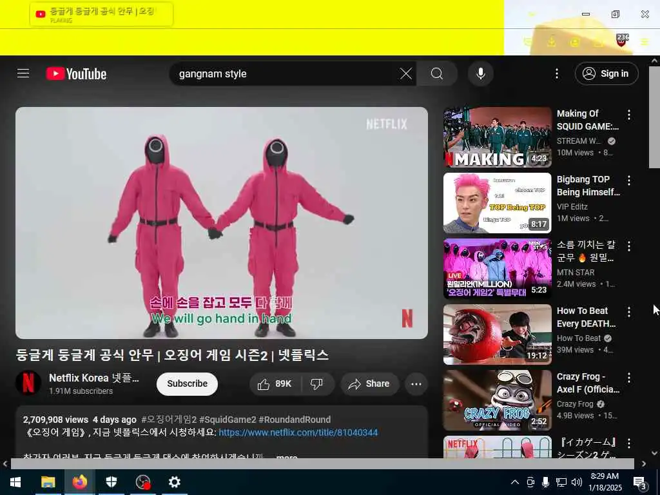660x495 pixels.
Task: Open Firefox downloads panel
Action: coord(552,42)
